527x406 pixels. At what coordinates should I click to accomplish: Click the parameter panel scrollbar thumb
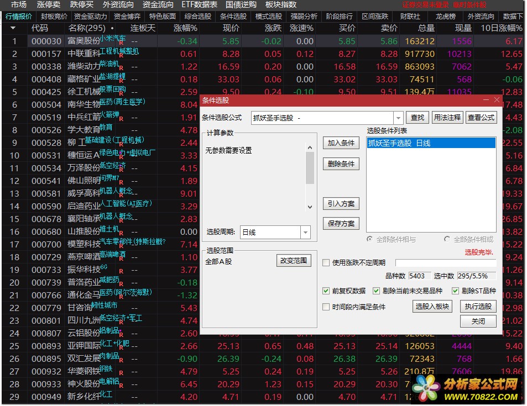coord(310,168)
